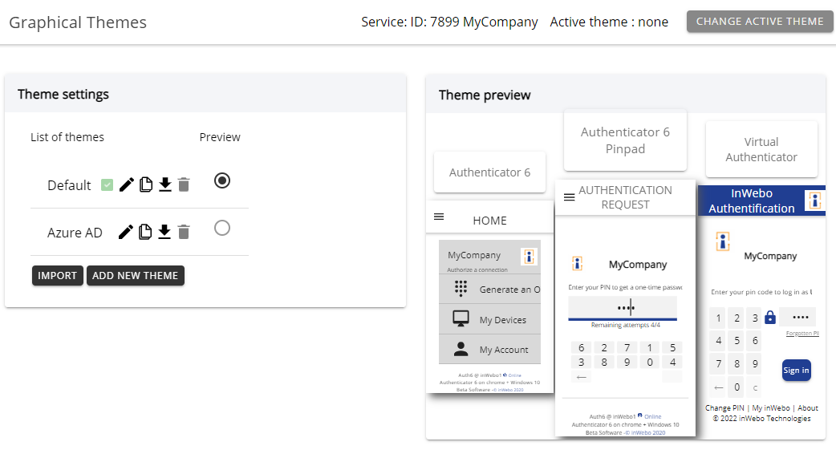Toggle the green checkbox beside Default theme
The image size is (836, 466).
(108, 185)
